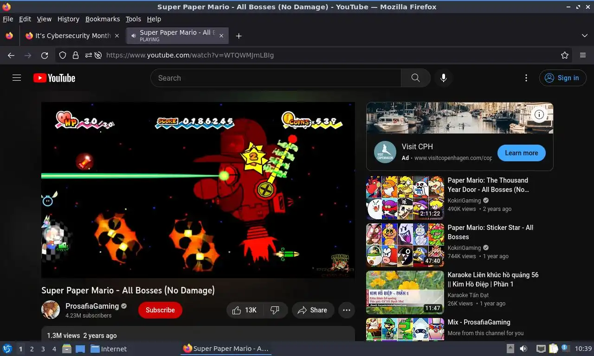Start voice search with microphone icon

click(x=444, y=78)
